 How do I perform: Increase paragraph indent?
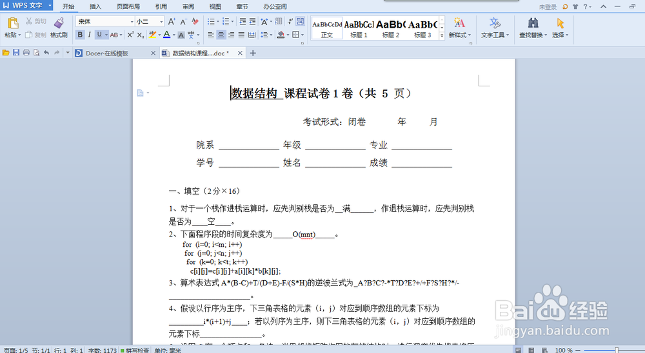[x=252, y=21]
